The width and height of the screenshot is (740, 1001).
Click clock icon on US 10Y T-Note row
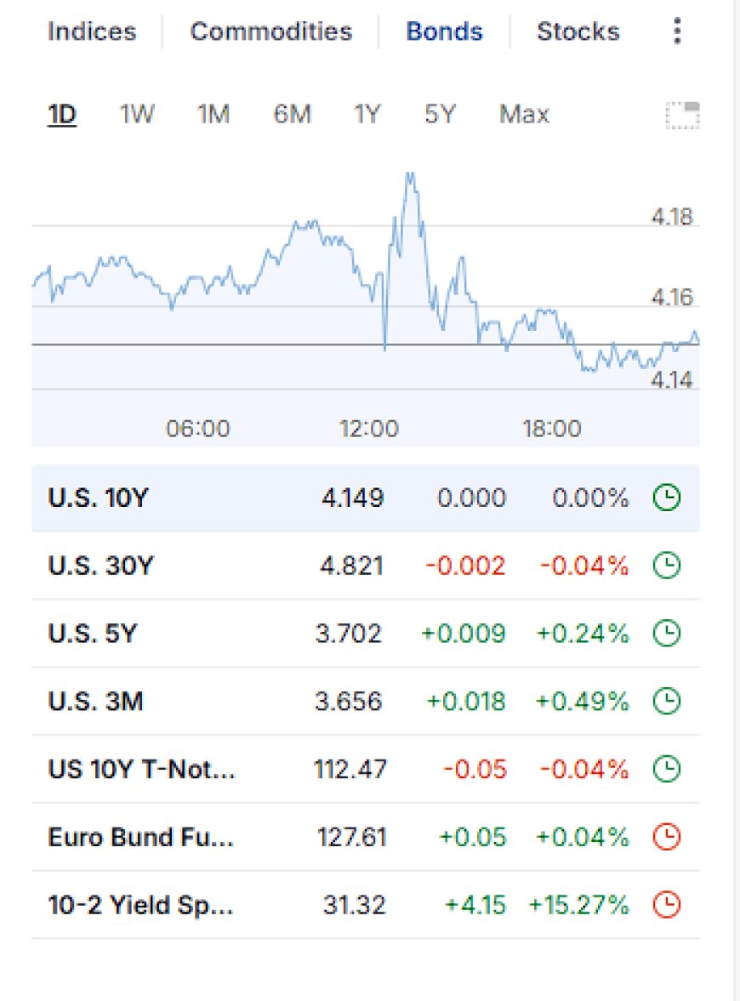(667, 769)
